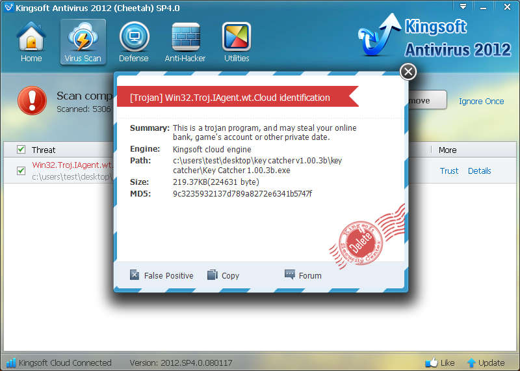Click Kingsoft Cloud Connected status text
Viewport: 520px width, 371px height.
tap(65, 363)
